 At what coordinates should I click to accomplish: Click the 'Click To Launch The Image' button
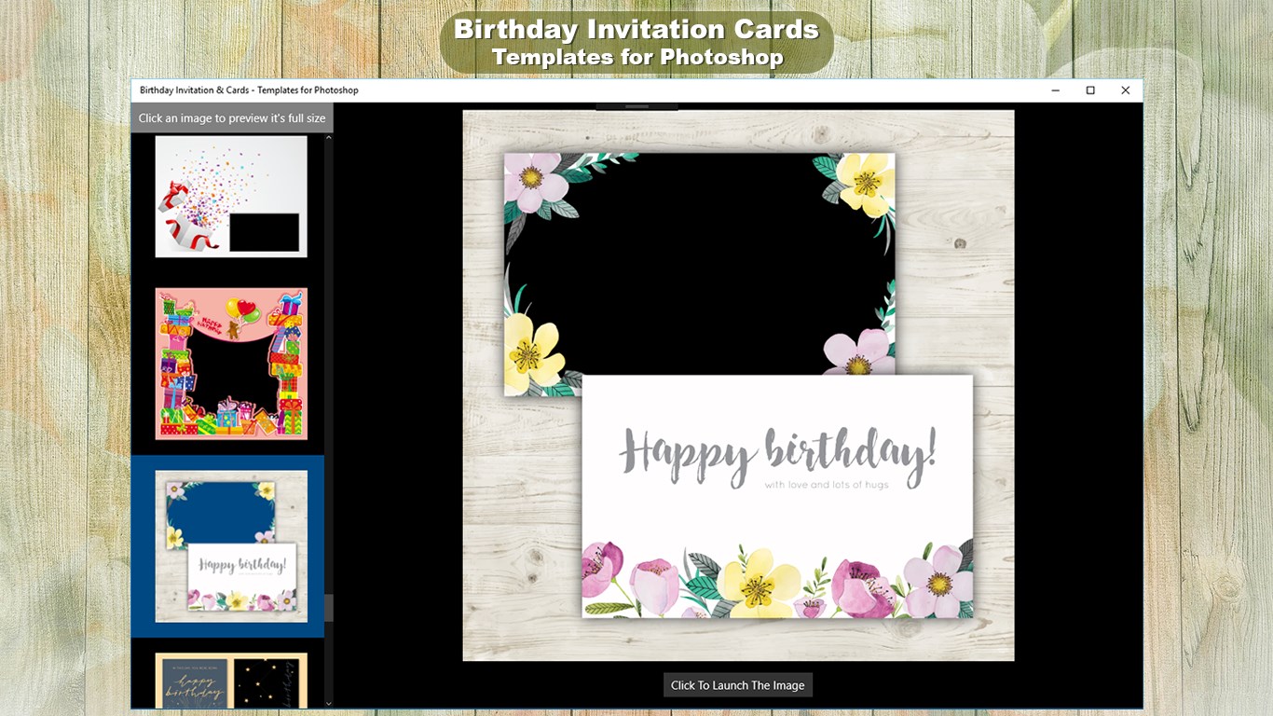pos(738,685)
